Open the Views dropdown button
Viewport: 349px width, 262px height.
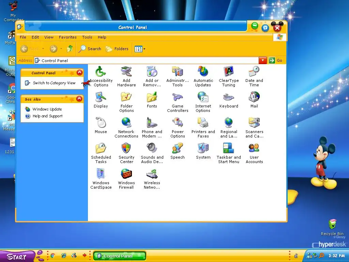point(140,49)
